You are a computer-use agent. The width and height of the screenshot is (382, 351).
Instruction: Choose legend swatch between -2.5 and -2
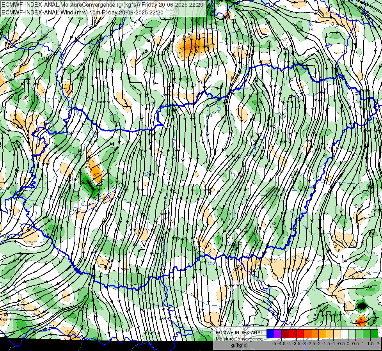click(315, 334)
